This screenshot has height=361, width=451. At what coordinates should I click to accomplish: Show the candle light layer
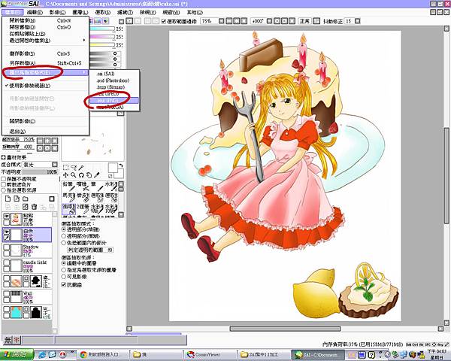pos(6,263)
